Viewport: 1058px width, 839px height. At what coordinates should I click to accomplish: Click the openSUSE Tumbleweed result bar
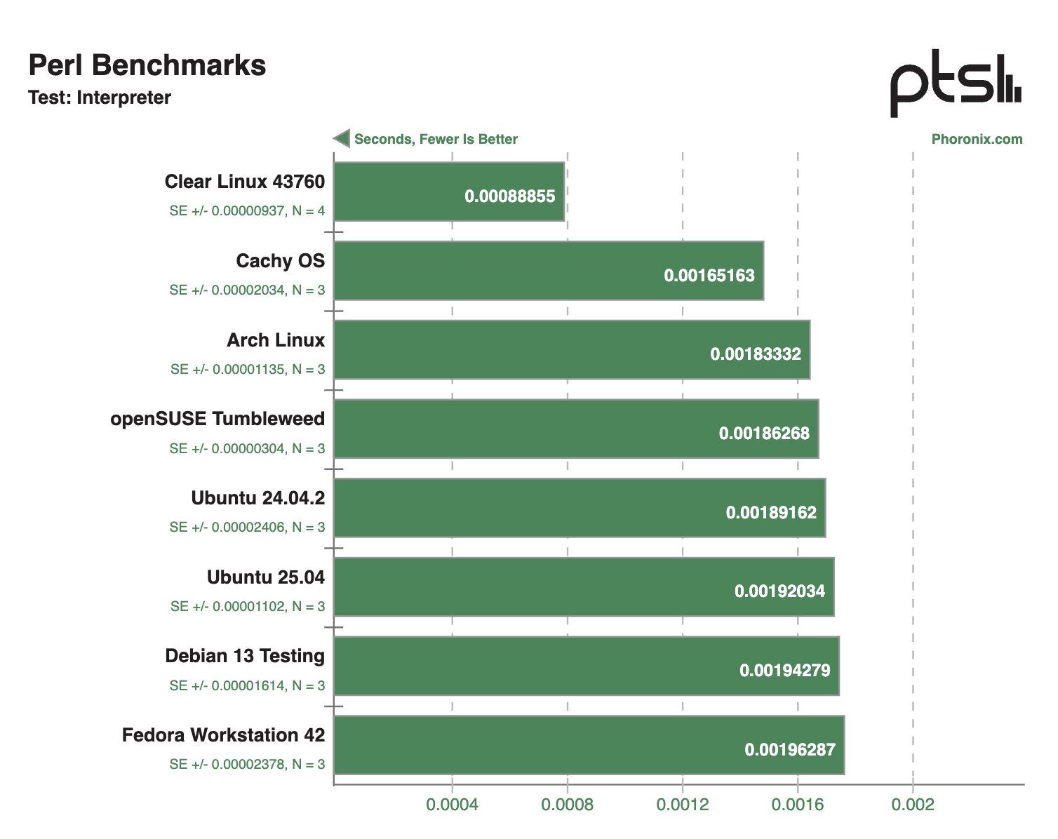pyautogui.click(x=576, y=429)
